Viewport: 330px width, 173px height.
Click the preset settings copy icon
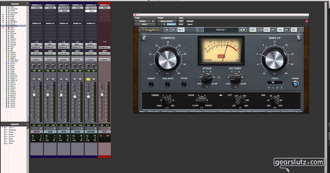[164, 24]
